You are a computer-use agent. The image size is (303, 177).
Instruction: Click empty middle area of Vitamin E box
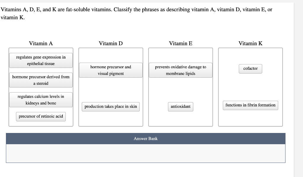coord(180,90)
